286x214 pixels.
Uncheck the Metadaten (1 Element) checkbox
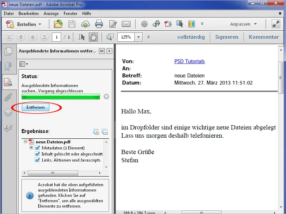pyautogui.click(x=38, y=148)
